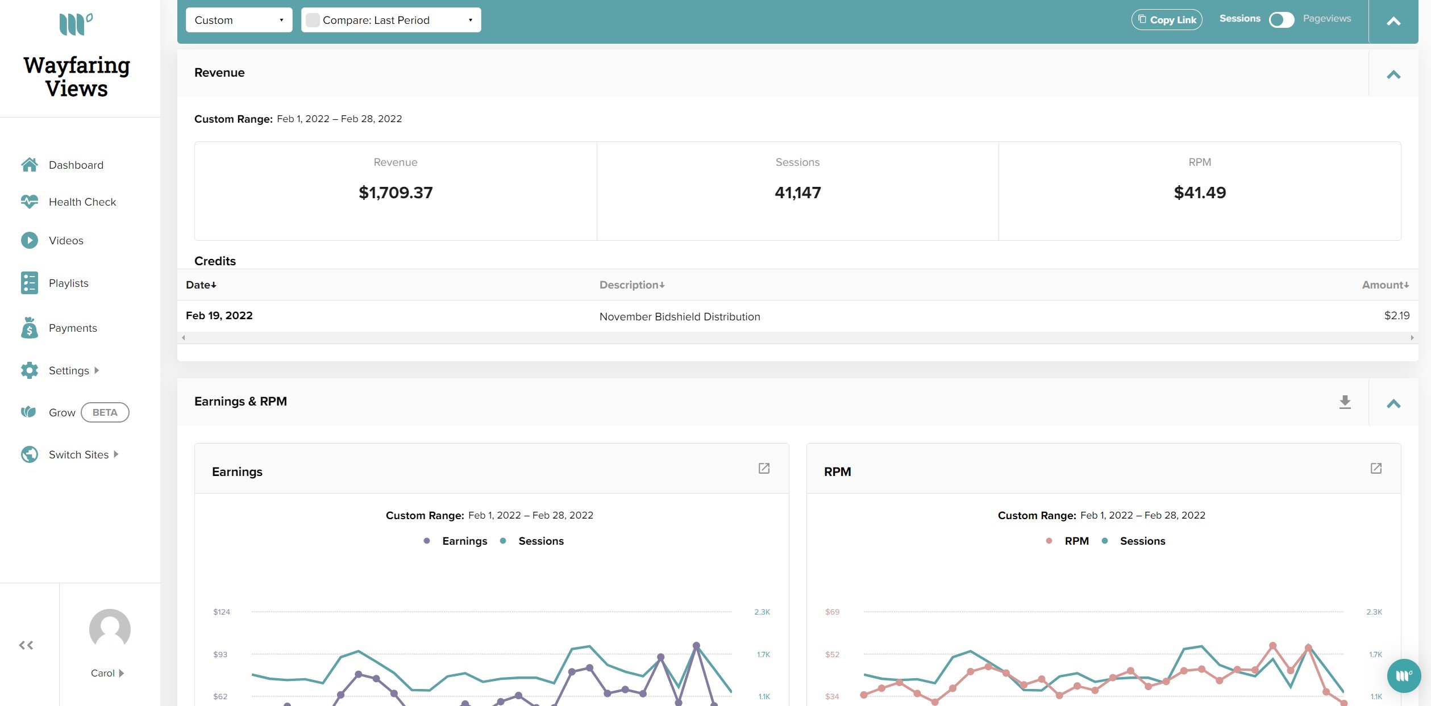Screen dimensions: 1431x706
Task: Sort credits by Description column
Action: [632, 285]
